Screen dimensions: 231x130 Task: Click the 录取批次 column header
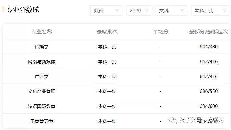pos(107,31)
